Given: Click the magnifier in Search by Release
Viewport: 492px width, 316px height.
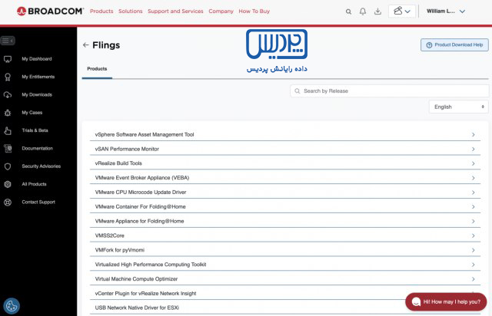Looking at the screenshot, I should pyautogui.click(x=298, y=91).
